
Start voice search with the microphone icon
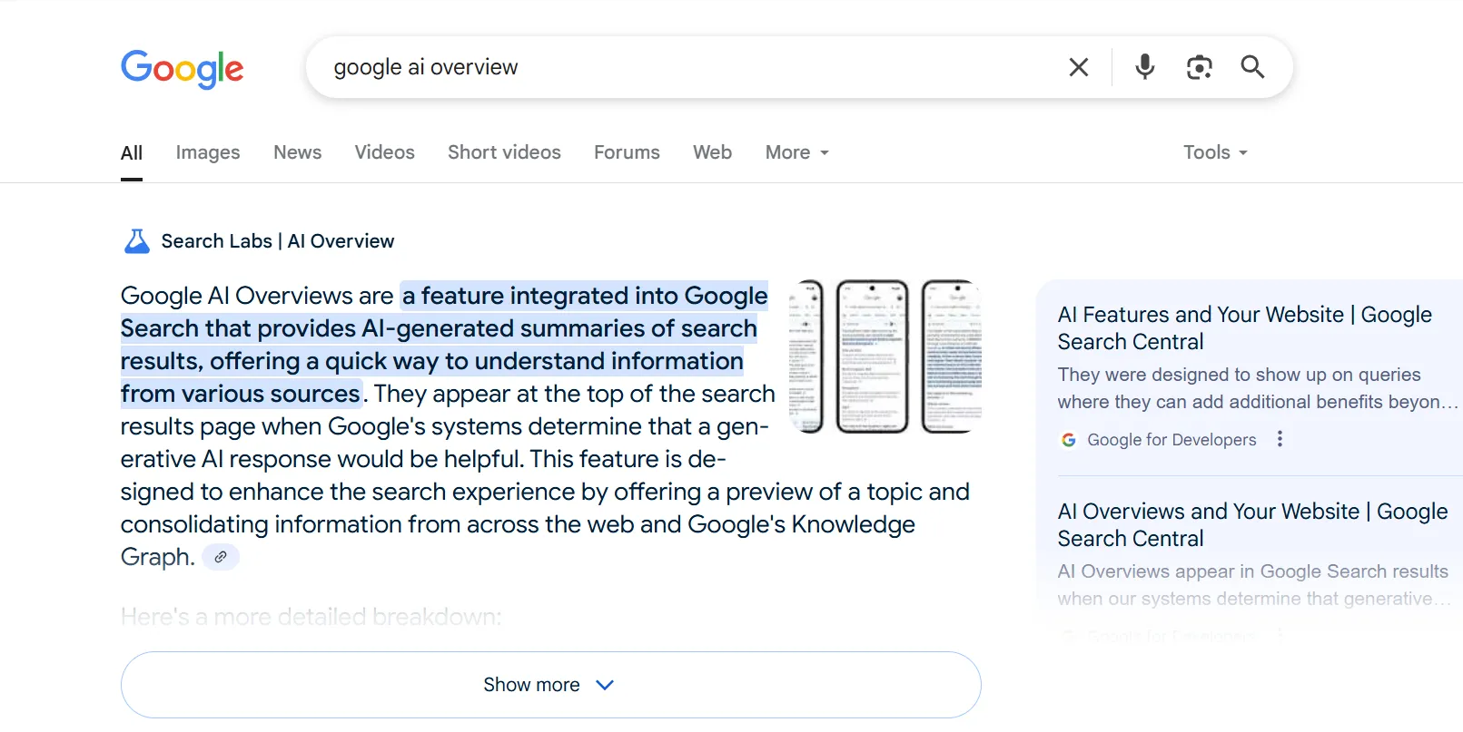[1145, 67]
